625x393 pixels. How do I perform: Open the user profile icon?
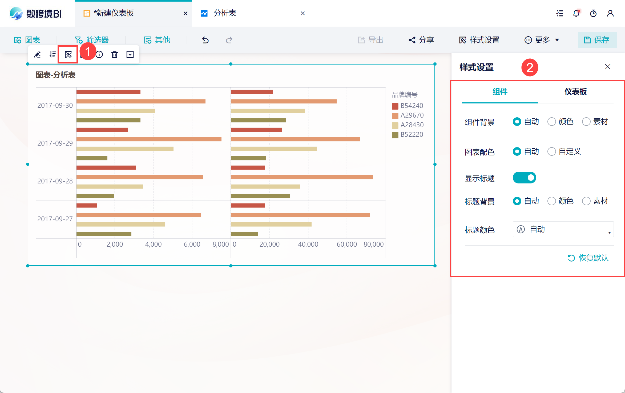[610, 13]
